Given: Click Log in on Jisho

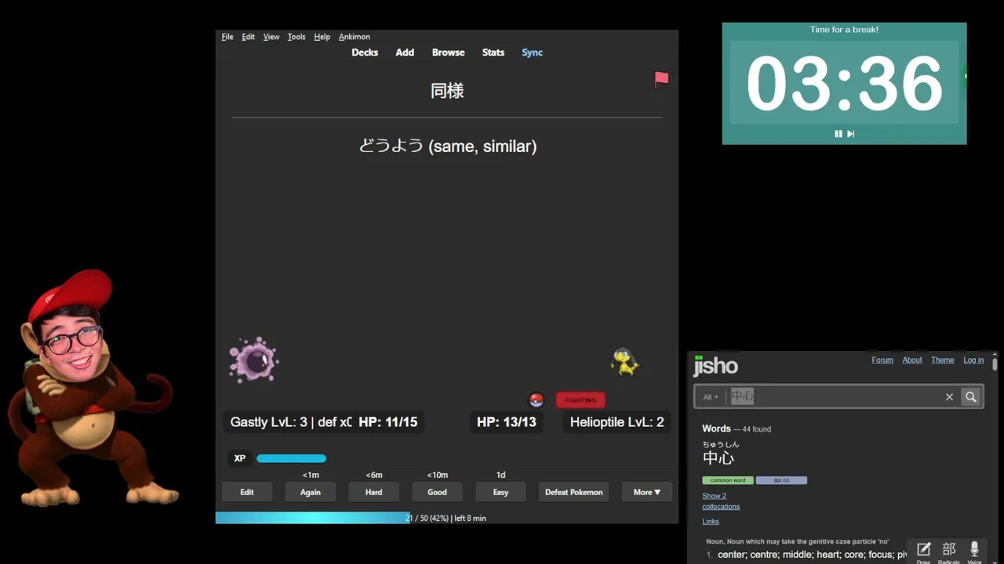Looking at the screenshot, I should 973,360.
